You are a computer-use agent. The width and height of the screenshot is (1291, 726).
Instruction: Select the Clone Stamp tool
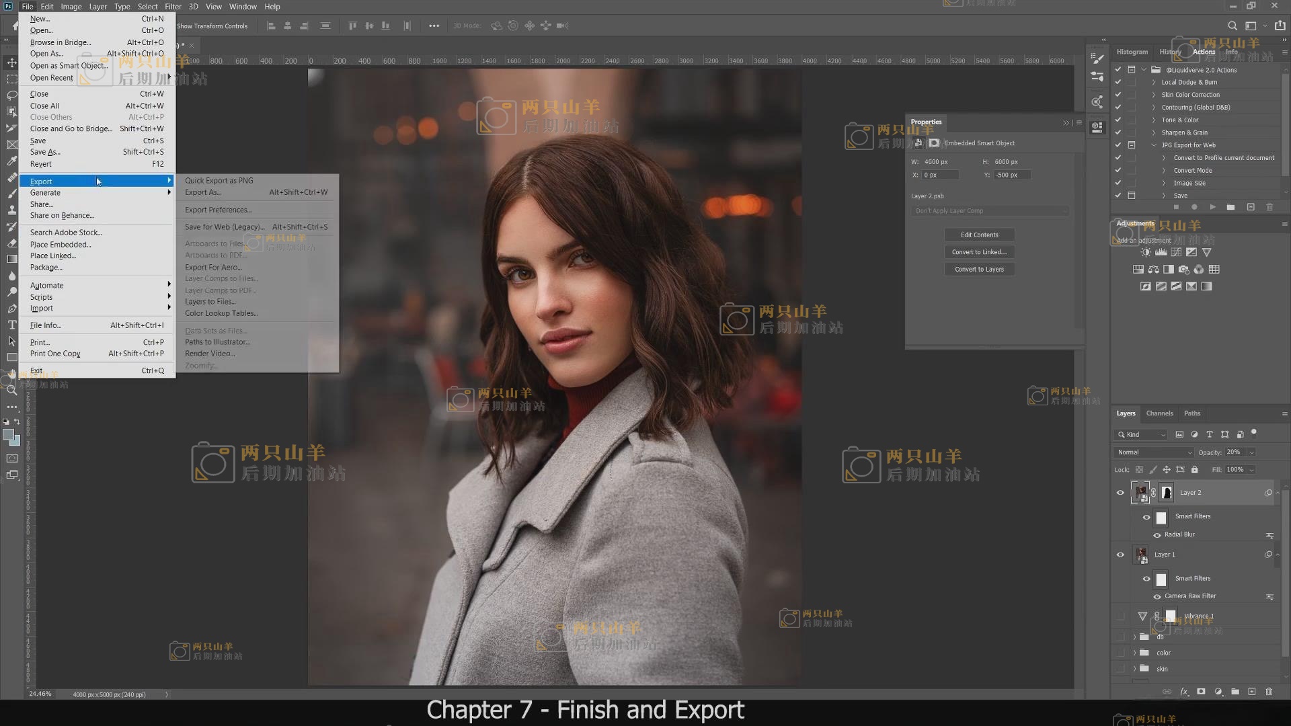pyautogui.click(x=12, y=210)
